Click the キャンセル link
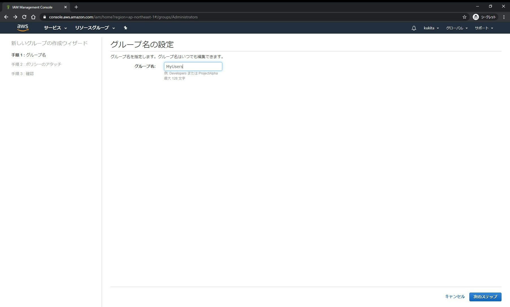Viewport: 510px width, 307px height. (x=455, y=297)
